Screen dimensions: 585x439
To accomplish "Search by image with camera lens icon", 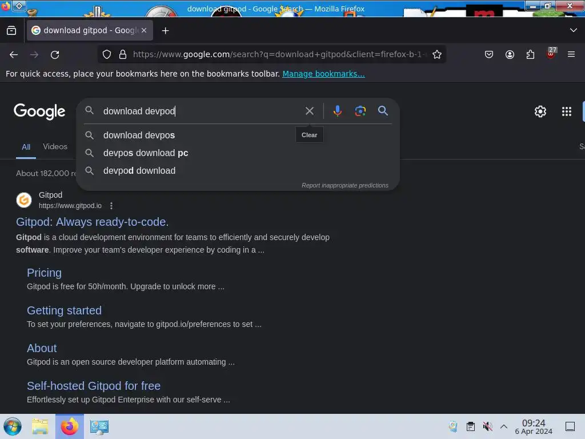I will [360, 111].
